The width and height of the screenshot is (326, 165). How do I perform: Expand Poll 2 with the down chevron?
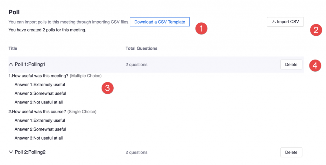click(x=11, y=152)
